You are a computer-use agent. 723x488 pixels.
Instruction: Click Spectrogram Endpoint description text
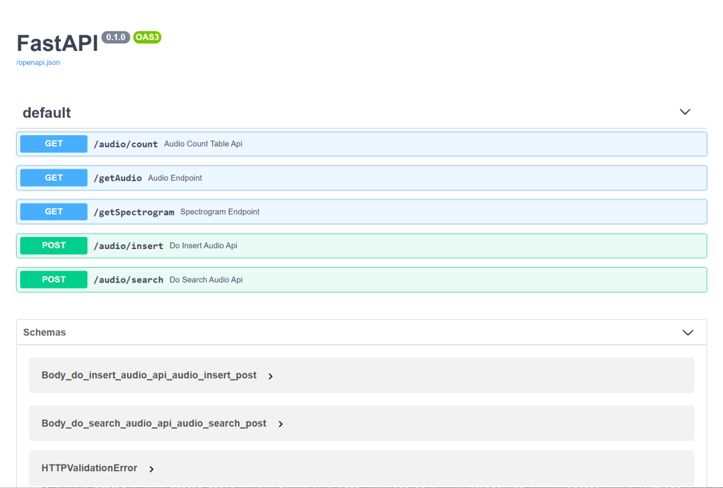tap(220, 212)
